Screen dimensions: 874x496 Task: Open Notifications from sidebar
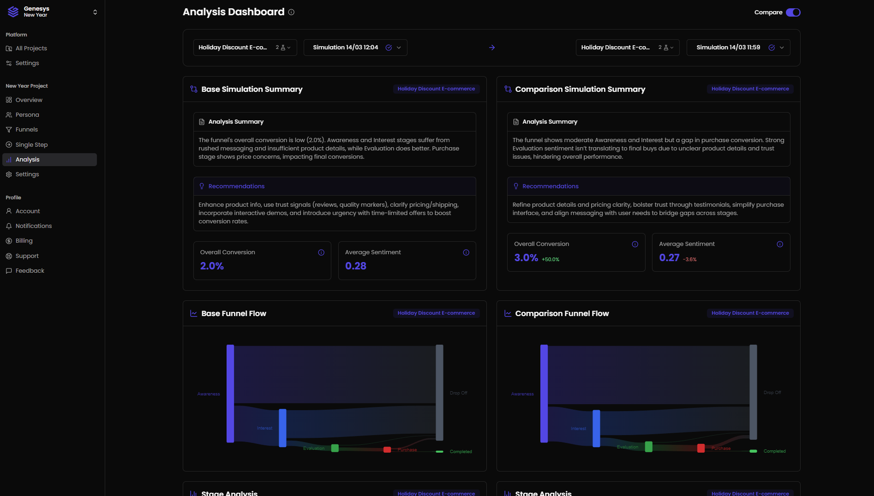pyautogui.click(x=49, y=226)
